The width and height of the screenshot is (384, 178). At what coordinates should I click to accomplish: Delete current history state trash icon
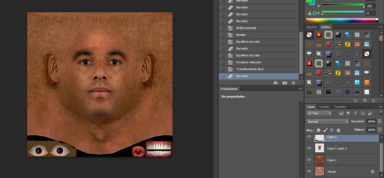pyautogui.click(x=293, y=83)
